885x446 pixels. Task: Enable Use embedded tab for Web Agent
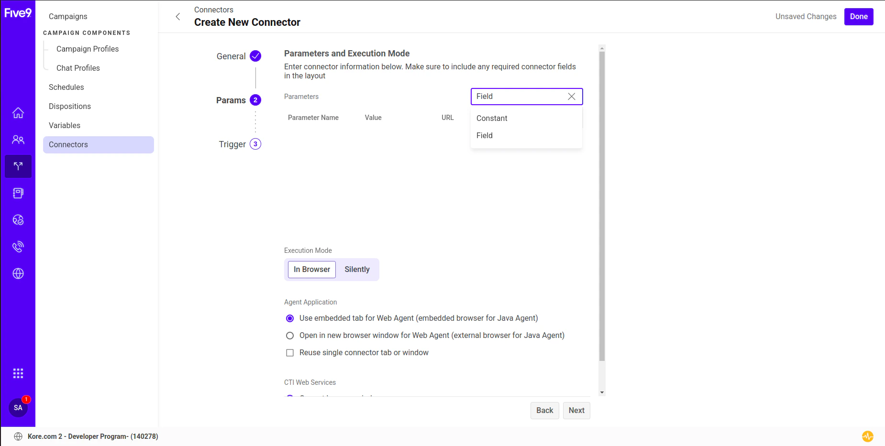[x=290, y=318]
